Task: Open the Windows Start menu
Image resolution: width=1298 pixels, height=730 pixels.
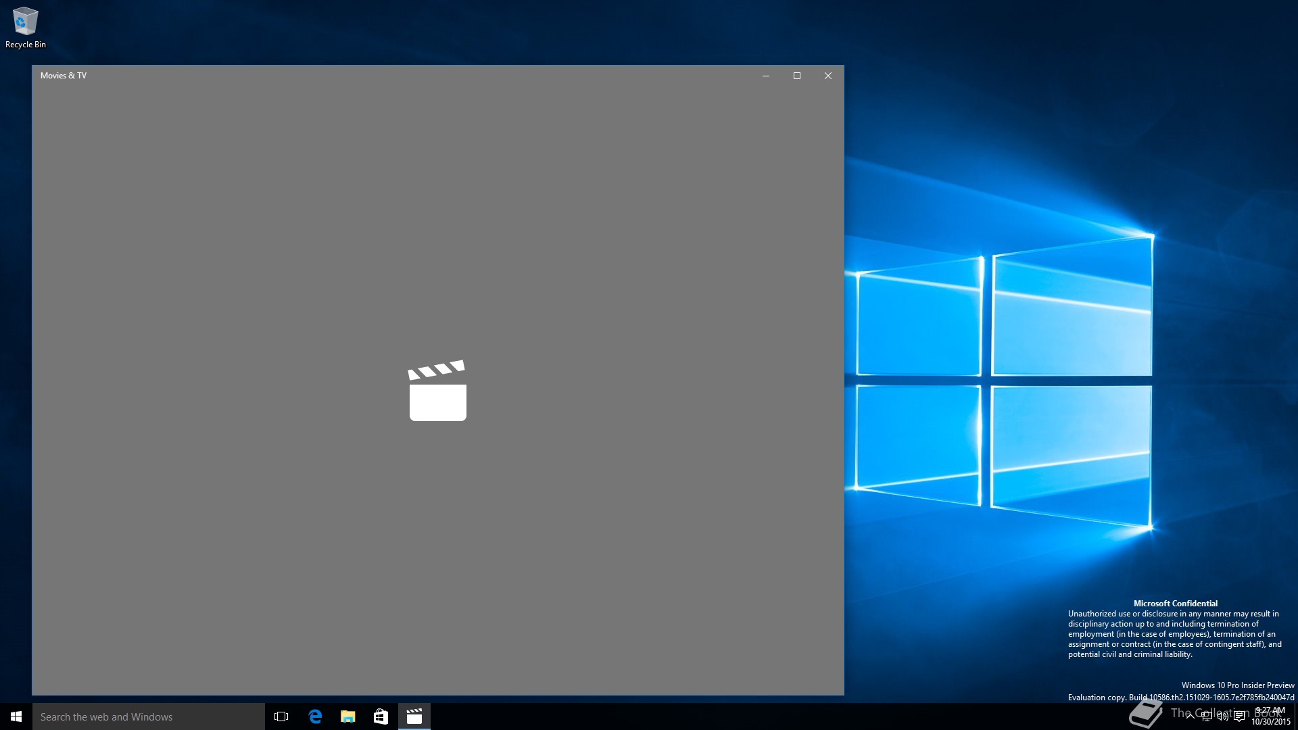Action: pyautogui.click(x=16, y=716)
